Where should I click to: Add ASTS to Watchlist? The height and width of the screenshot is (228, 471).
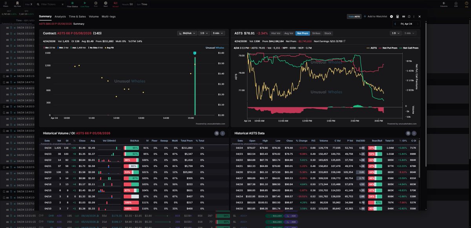click(x=376, y=16)
